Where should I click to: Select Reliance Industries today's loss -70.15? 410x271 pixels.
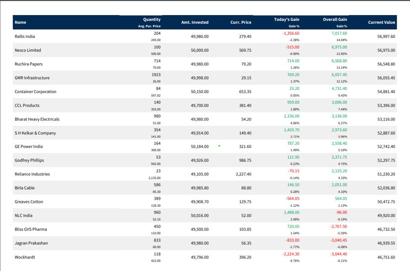coord(293,171)
